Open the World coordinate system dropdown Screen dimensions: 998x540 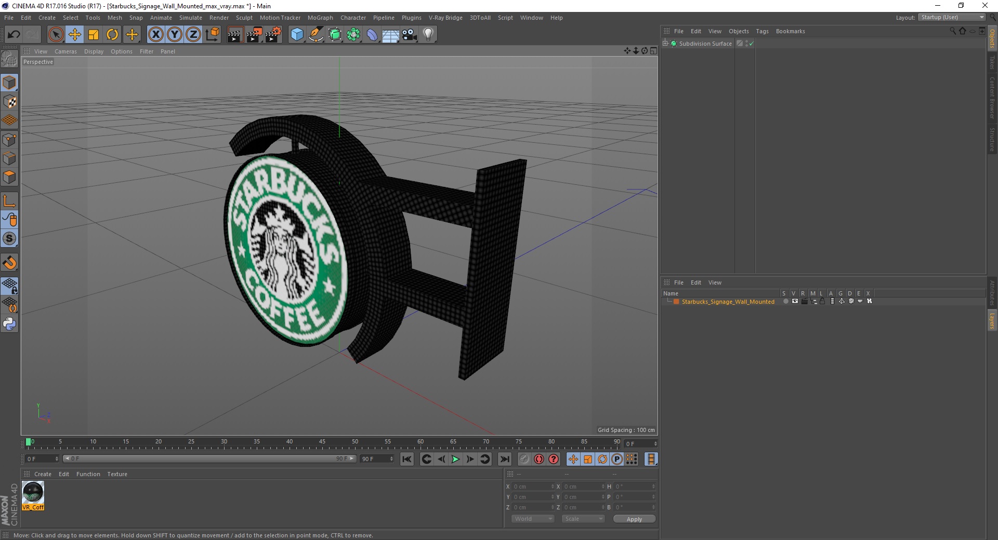(x=532, y=519)
